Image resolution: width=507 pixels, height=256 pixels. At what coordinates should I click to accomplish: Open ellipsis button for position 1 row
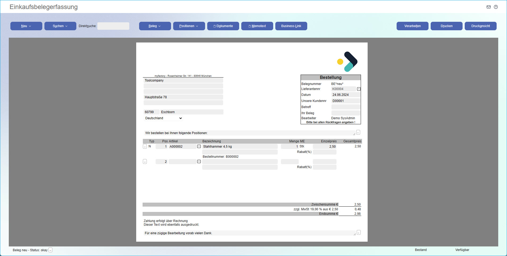point(145,146)
